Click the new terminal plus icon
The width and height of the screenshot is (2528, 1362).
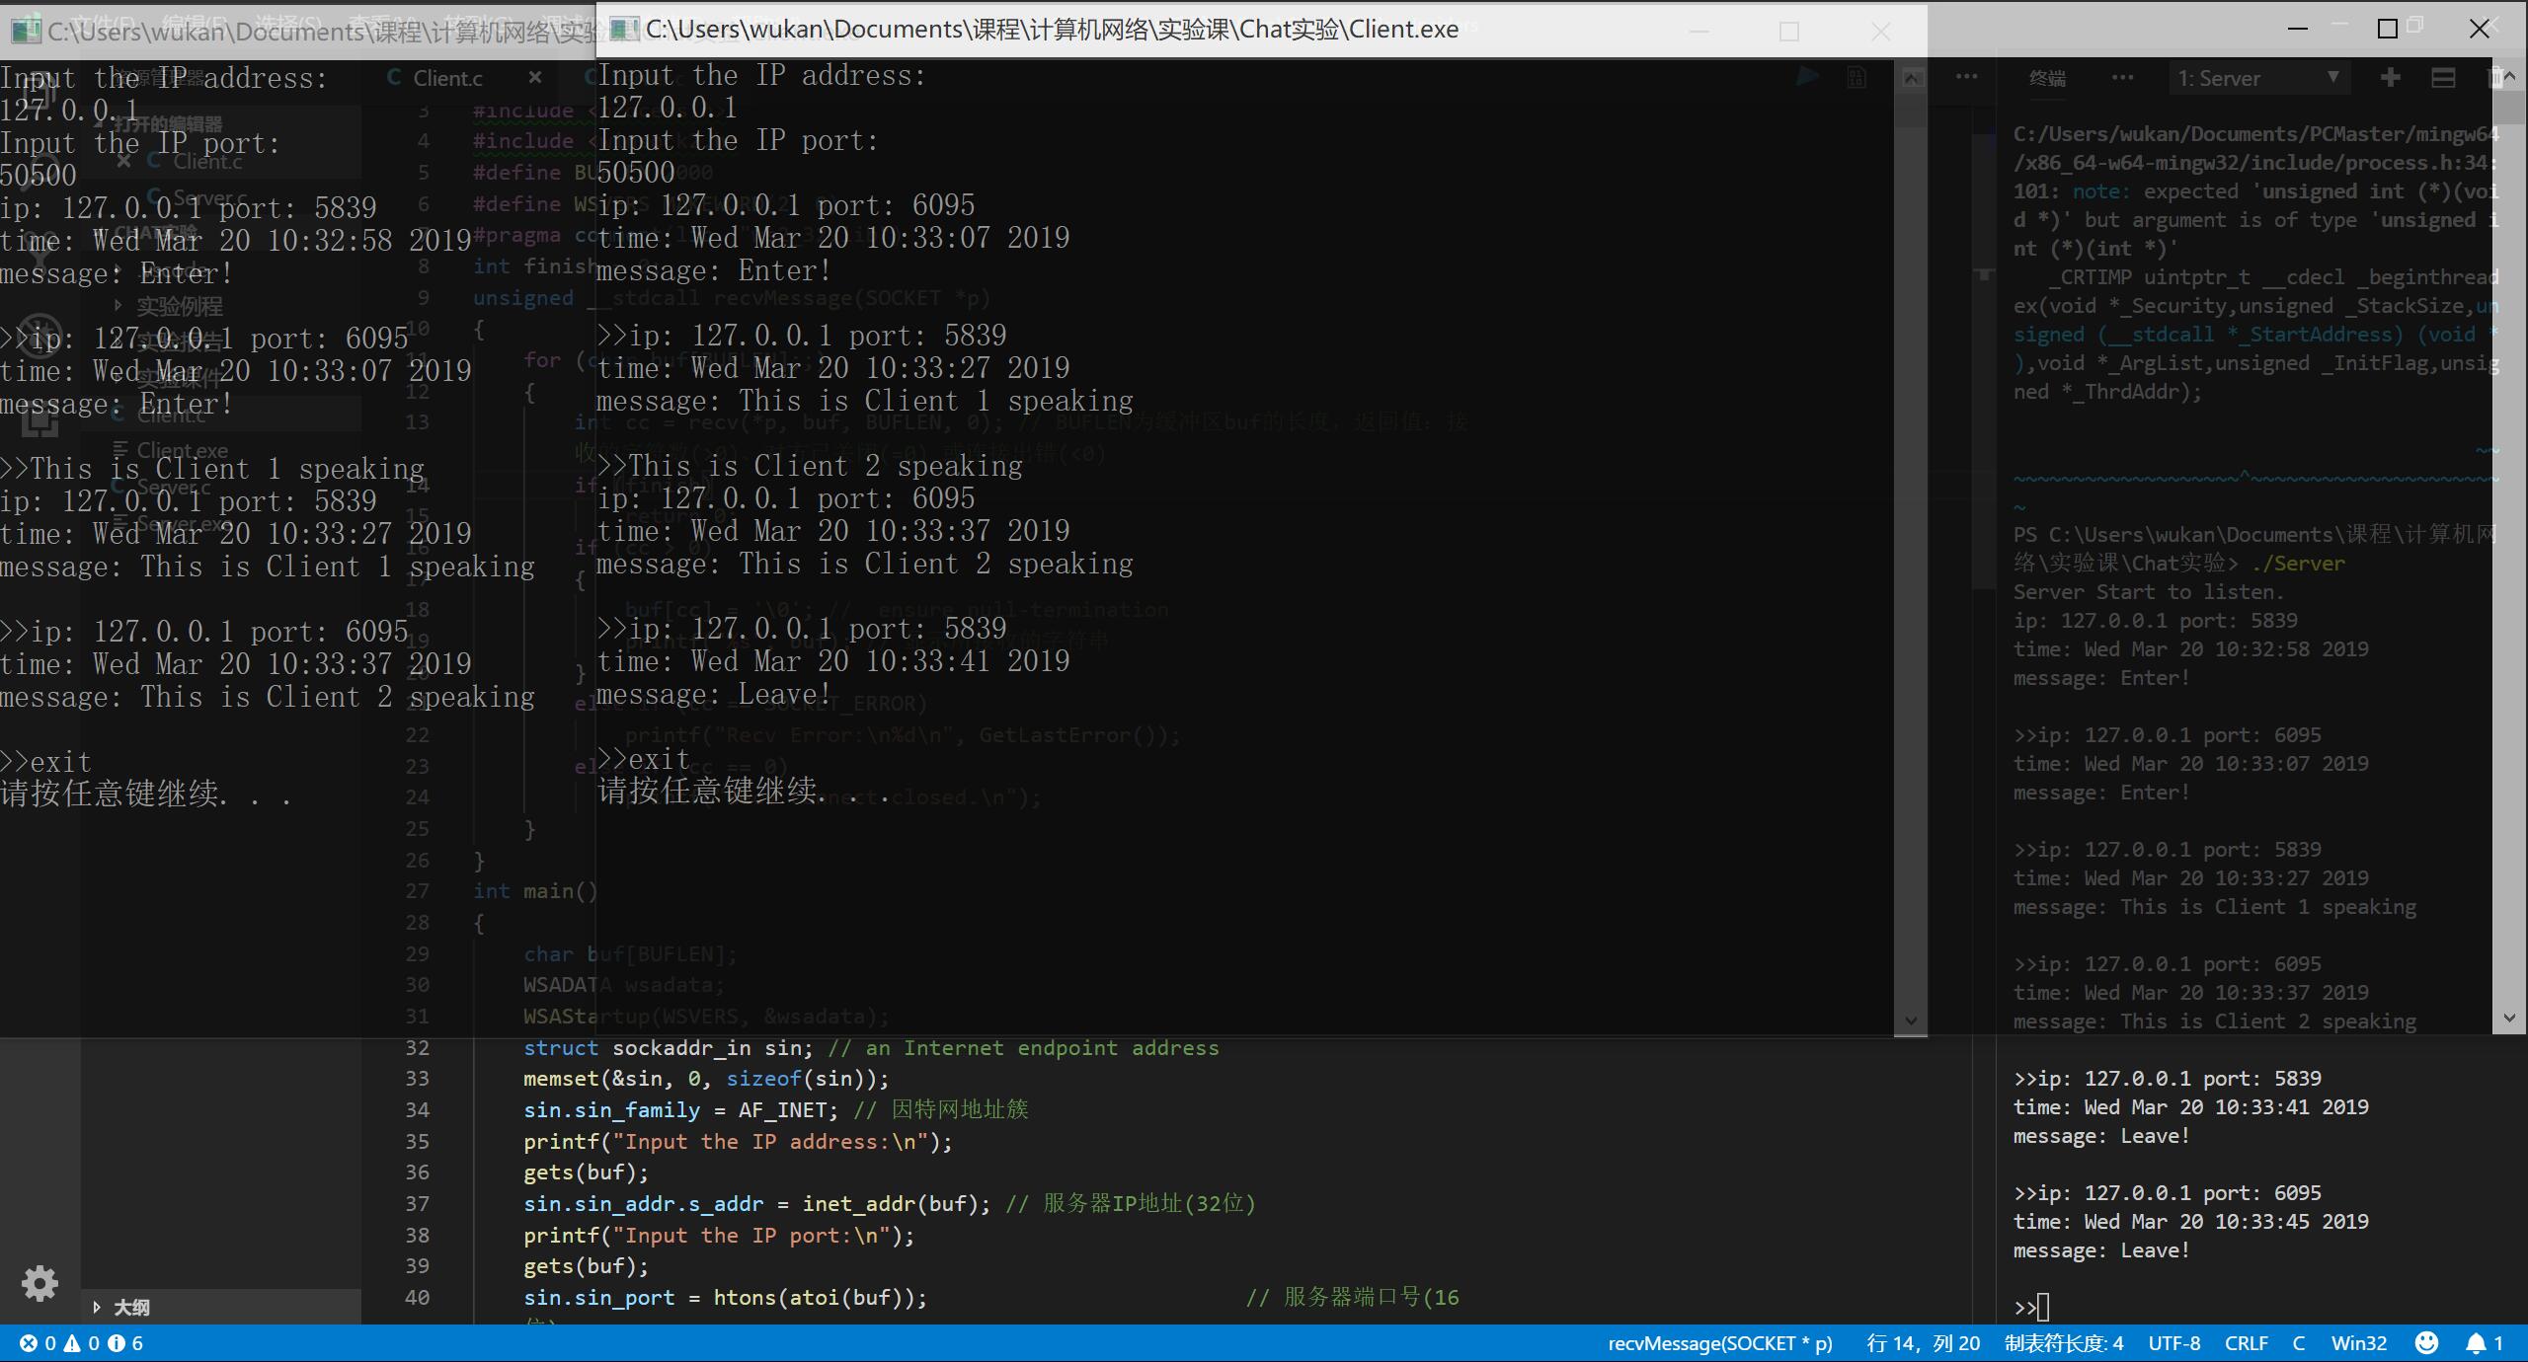[x=2390, y=78]
